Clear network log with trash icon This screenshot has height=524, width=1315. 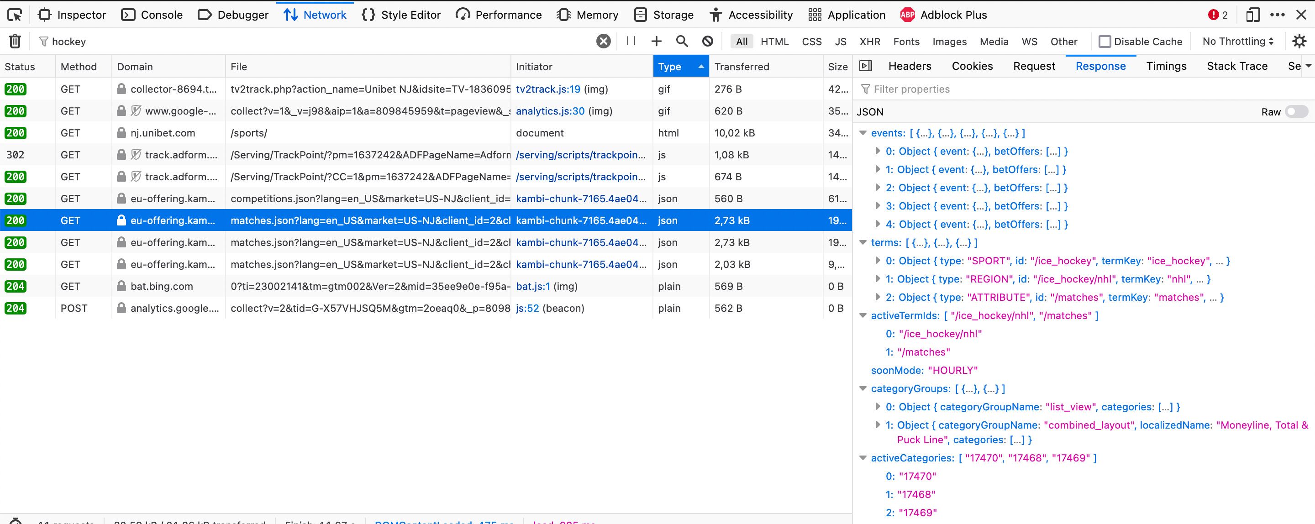15,42
